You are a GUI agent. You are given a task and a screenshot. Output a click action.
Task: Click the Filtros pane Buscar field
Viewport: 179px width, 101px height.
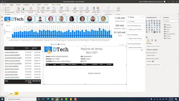pos(136,21)
